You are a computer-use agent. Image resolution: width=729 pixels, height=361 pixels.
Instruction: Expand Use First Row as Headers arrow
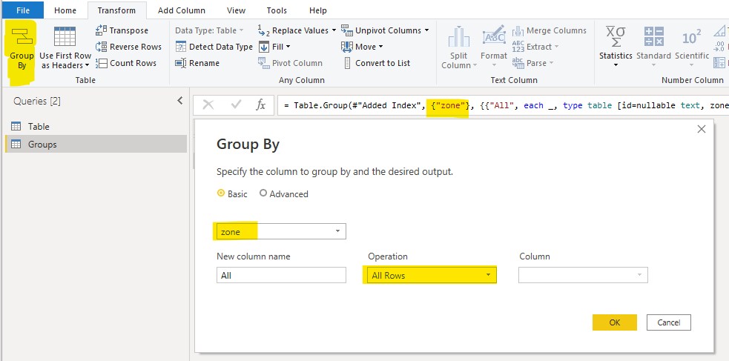(x=87, y=65)
